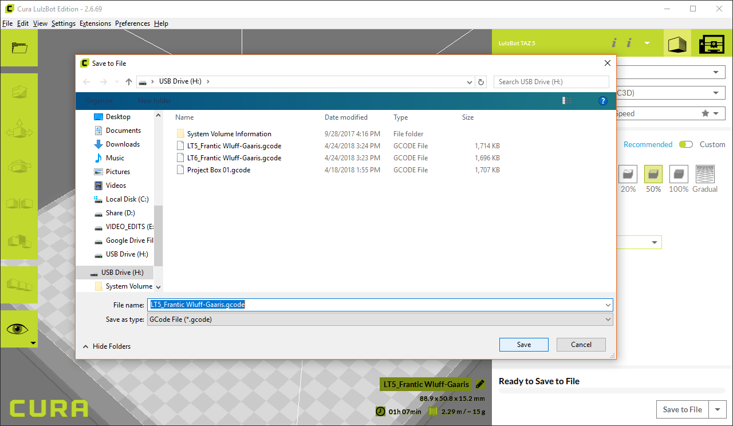The height and width of the screenshot is (426, 733).
Task: Select Local Disk (C:) in navigation pane
Action: [127, 199]
